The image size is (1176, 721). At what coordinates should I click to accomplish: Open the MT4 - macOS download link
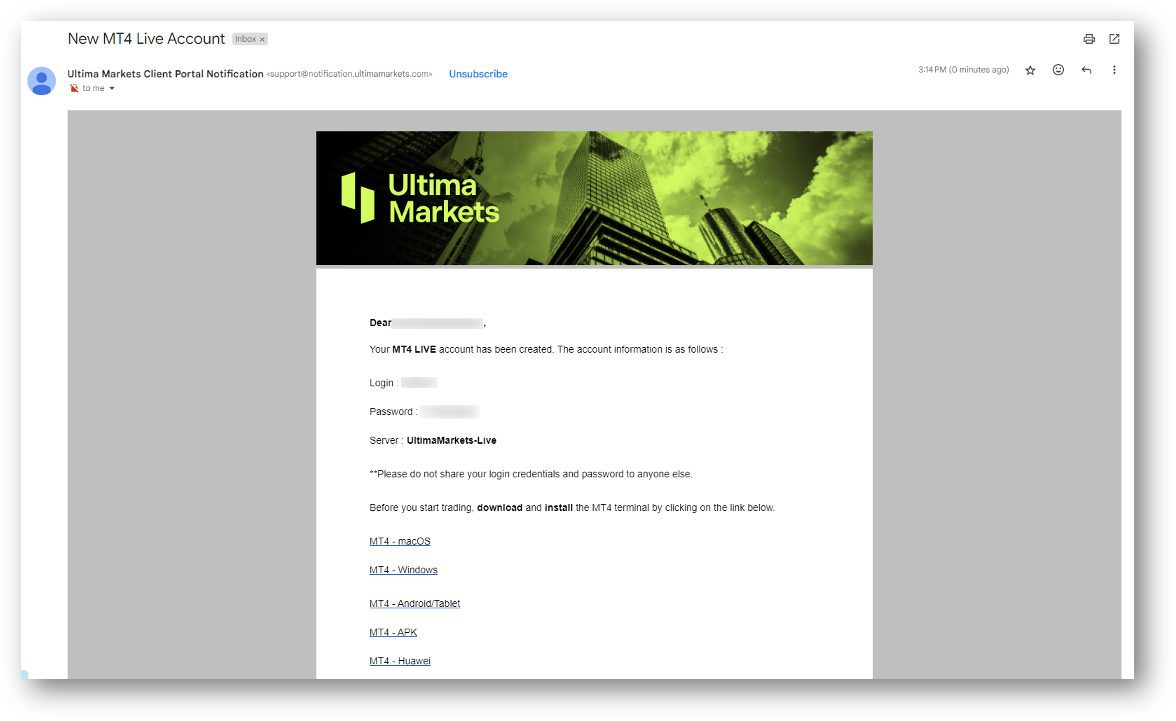[400, 541]
